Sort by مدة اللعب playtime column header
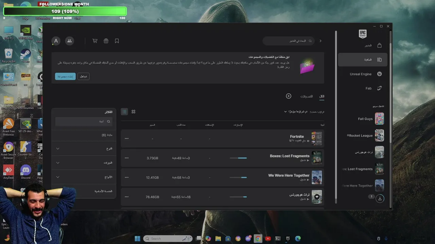Image resolution: width=435 pixels, height=244 pixels. (x=181, y=125)
